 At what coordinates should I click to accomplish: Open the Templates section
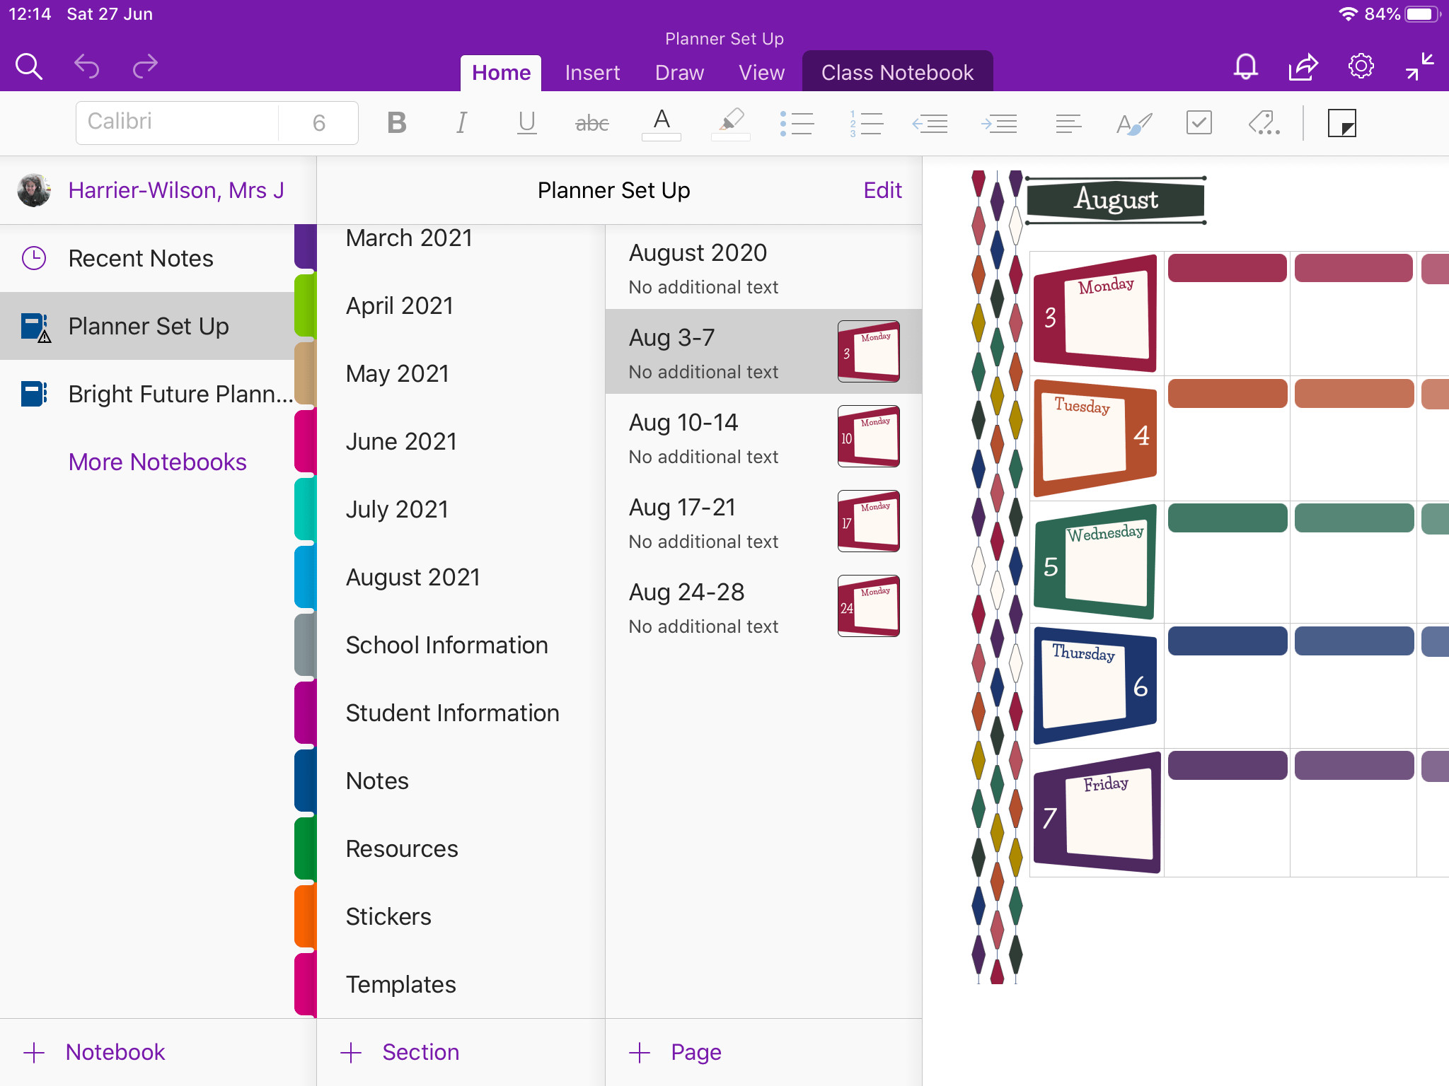[x=402, y=983]
